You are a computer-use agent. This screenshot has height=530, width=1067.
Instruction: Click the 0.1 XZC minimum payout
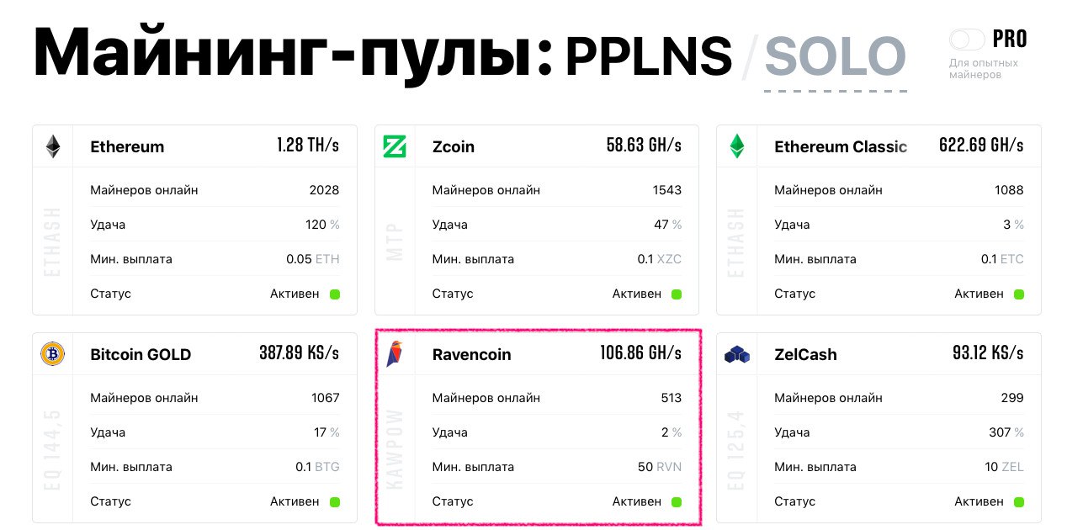(x=660, y=259)
